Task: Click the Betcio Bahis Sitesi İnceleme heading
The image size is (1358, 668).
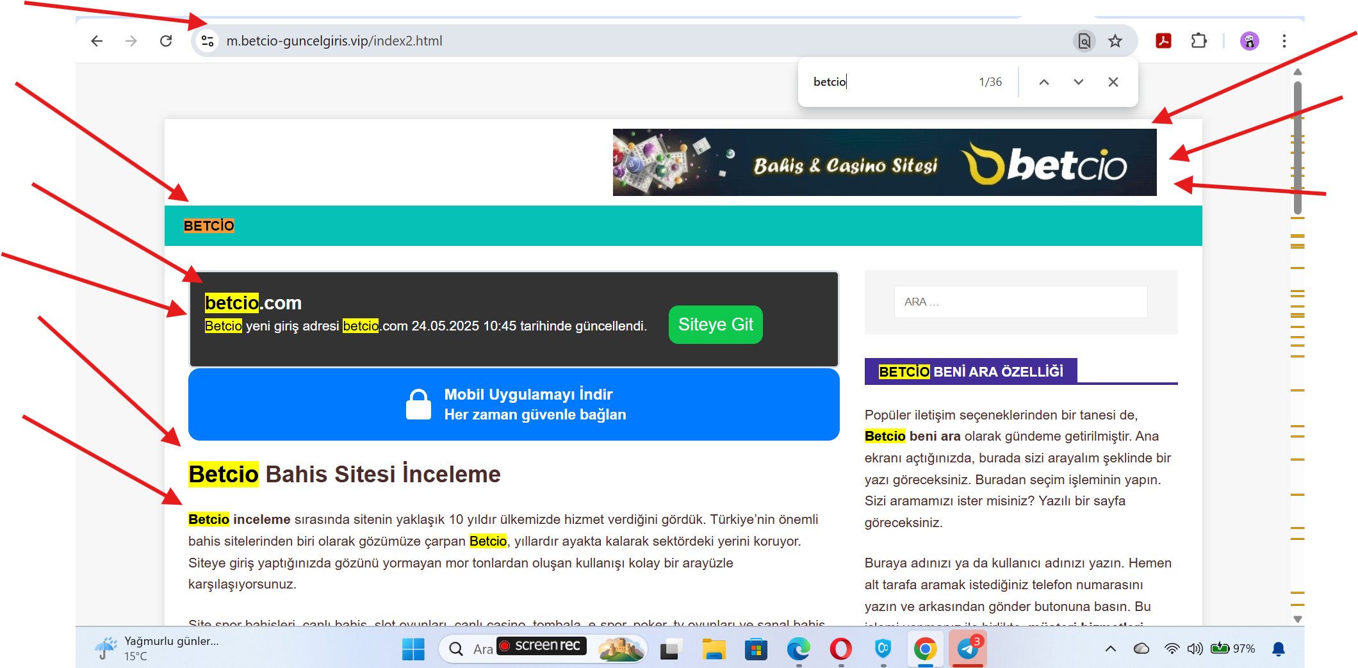Action: point(345,474)
